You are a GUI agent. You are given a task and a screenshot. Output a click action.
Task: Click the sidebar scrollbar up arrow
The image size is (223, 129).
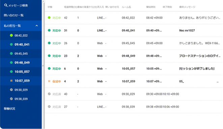(x=43, y=1)
